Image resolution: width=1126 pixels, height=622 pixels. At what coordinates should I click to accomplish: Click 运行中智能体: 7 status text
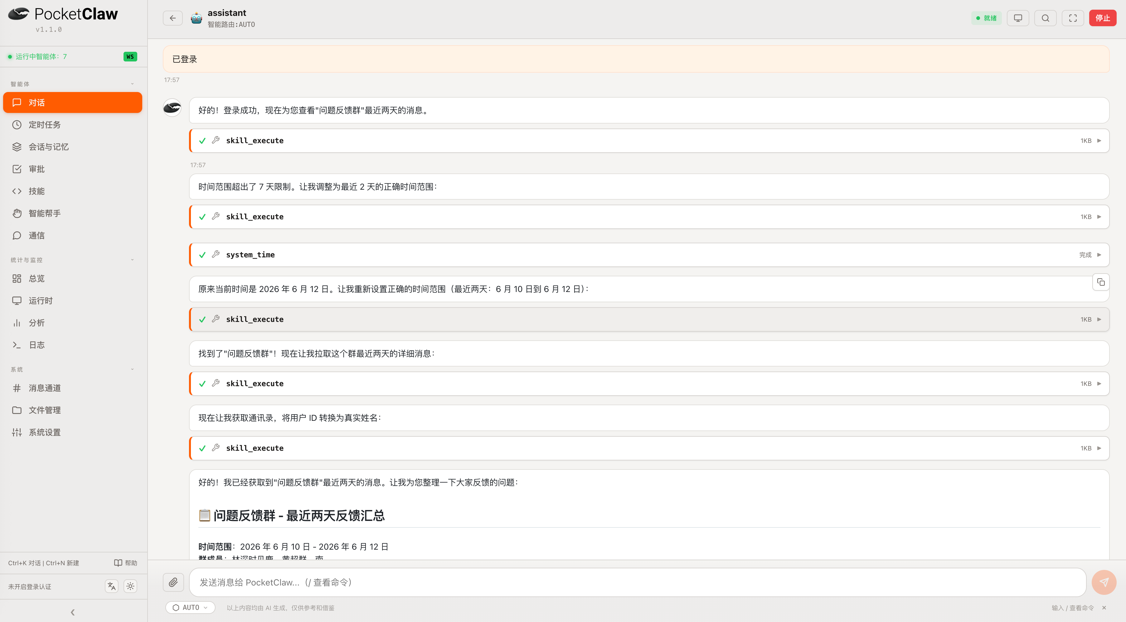tap(41, 56)
